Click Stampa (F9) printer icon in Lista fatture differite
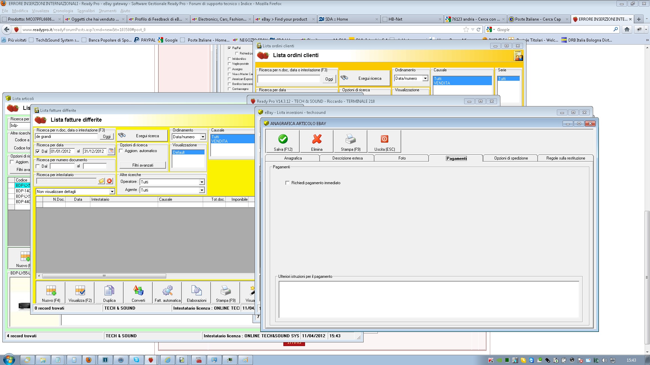Screen dimensions: 650x365 (x=226, y=290)
